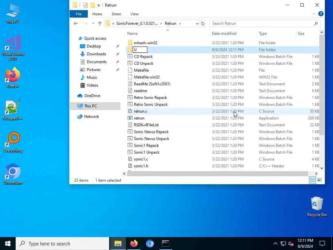Sort by the Date modified column
This screenshot has width=333, height=250.
tap(224, 34)
